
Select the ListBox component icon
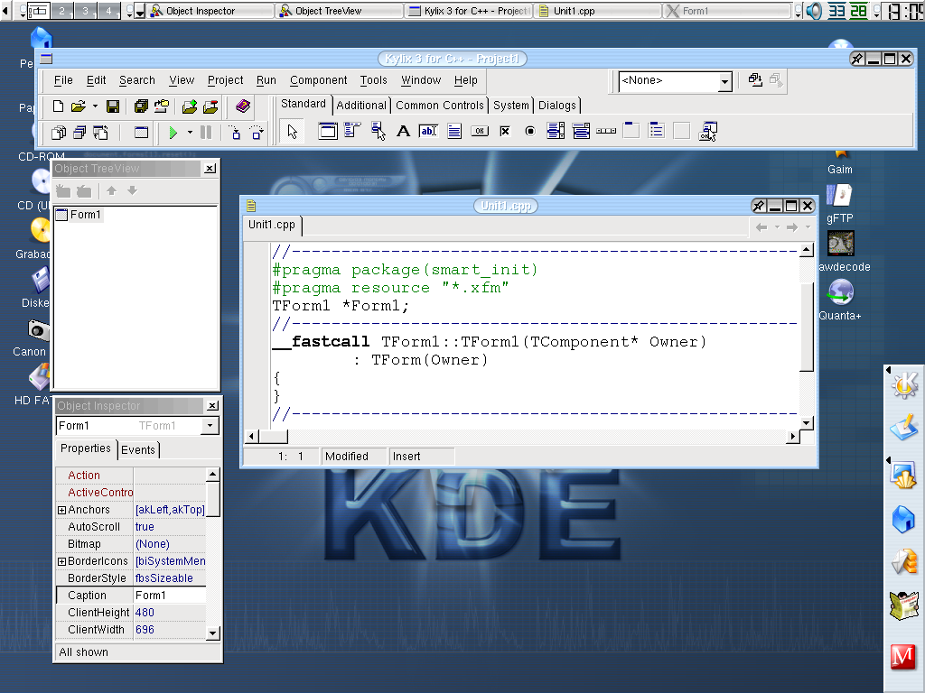click(556, 131)
